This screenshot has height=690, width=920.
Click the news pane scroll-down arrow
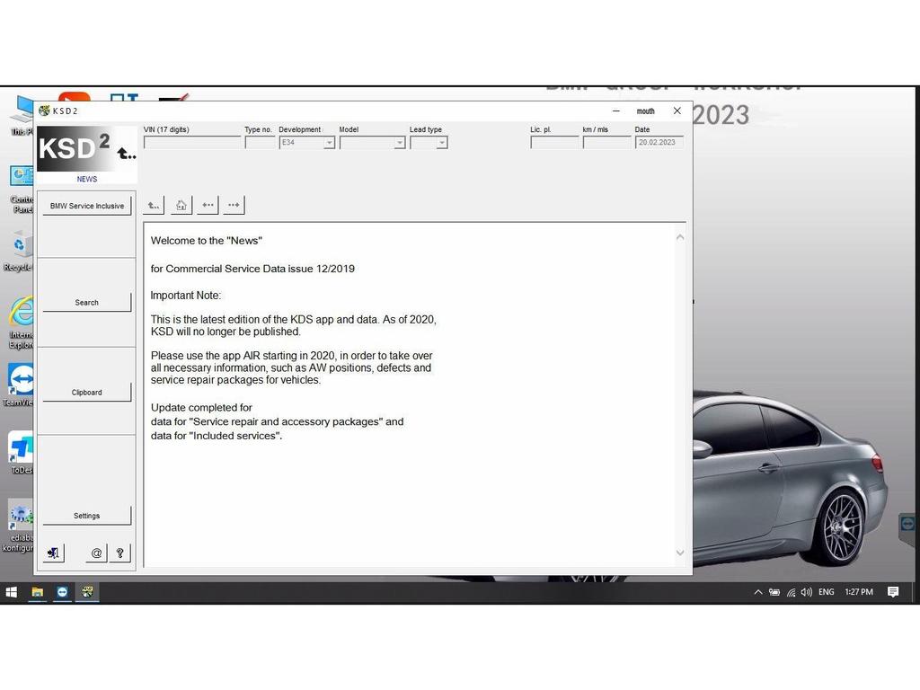coord(679,553)
